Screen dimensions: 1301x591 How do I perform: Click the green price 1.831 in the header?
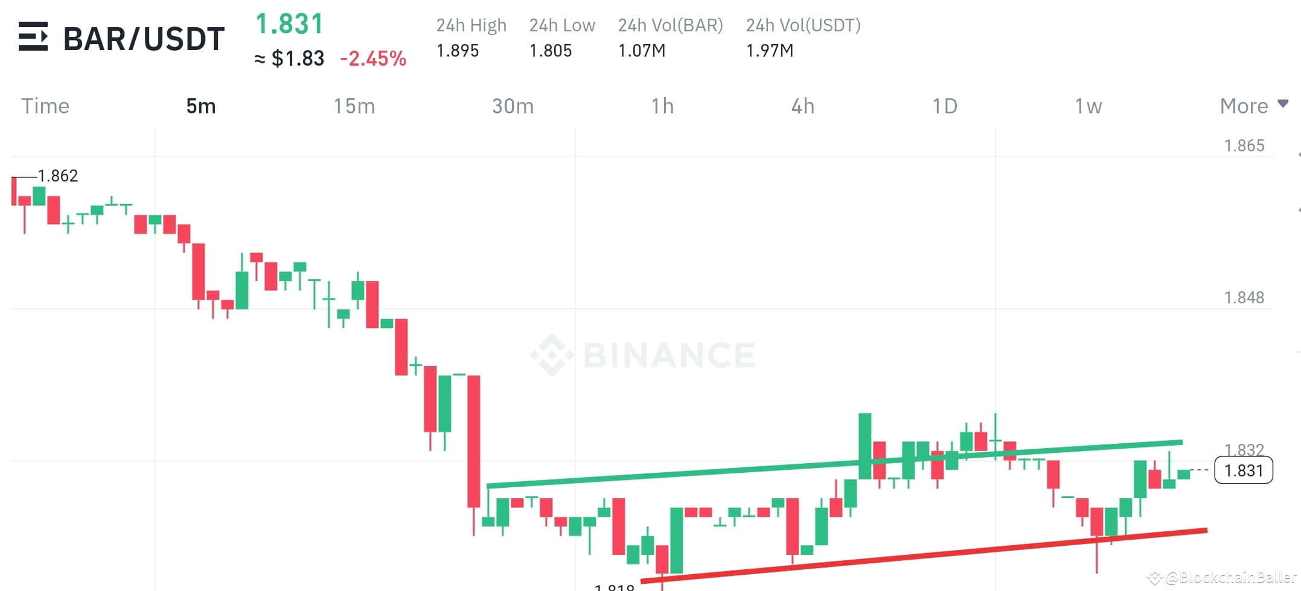pos(289,24)
